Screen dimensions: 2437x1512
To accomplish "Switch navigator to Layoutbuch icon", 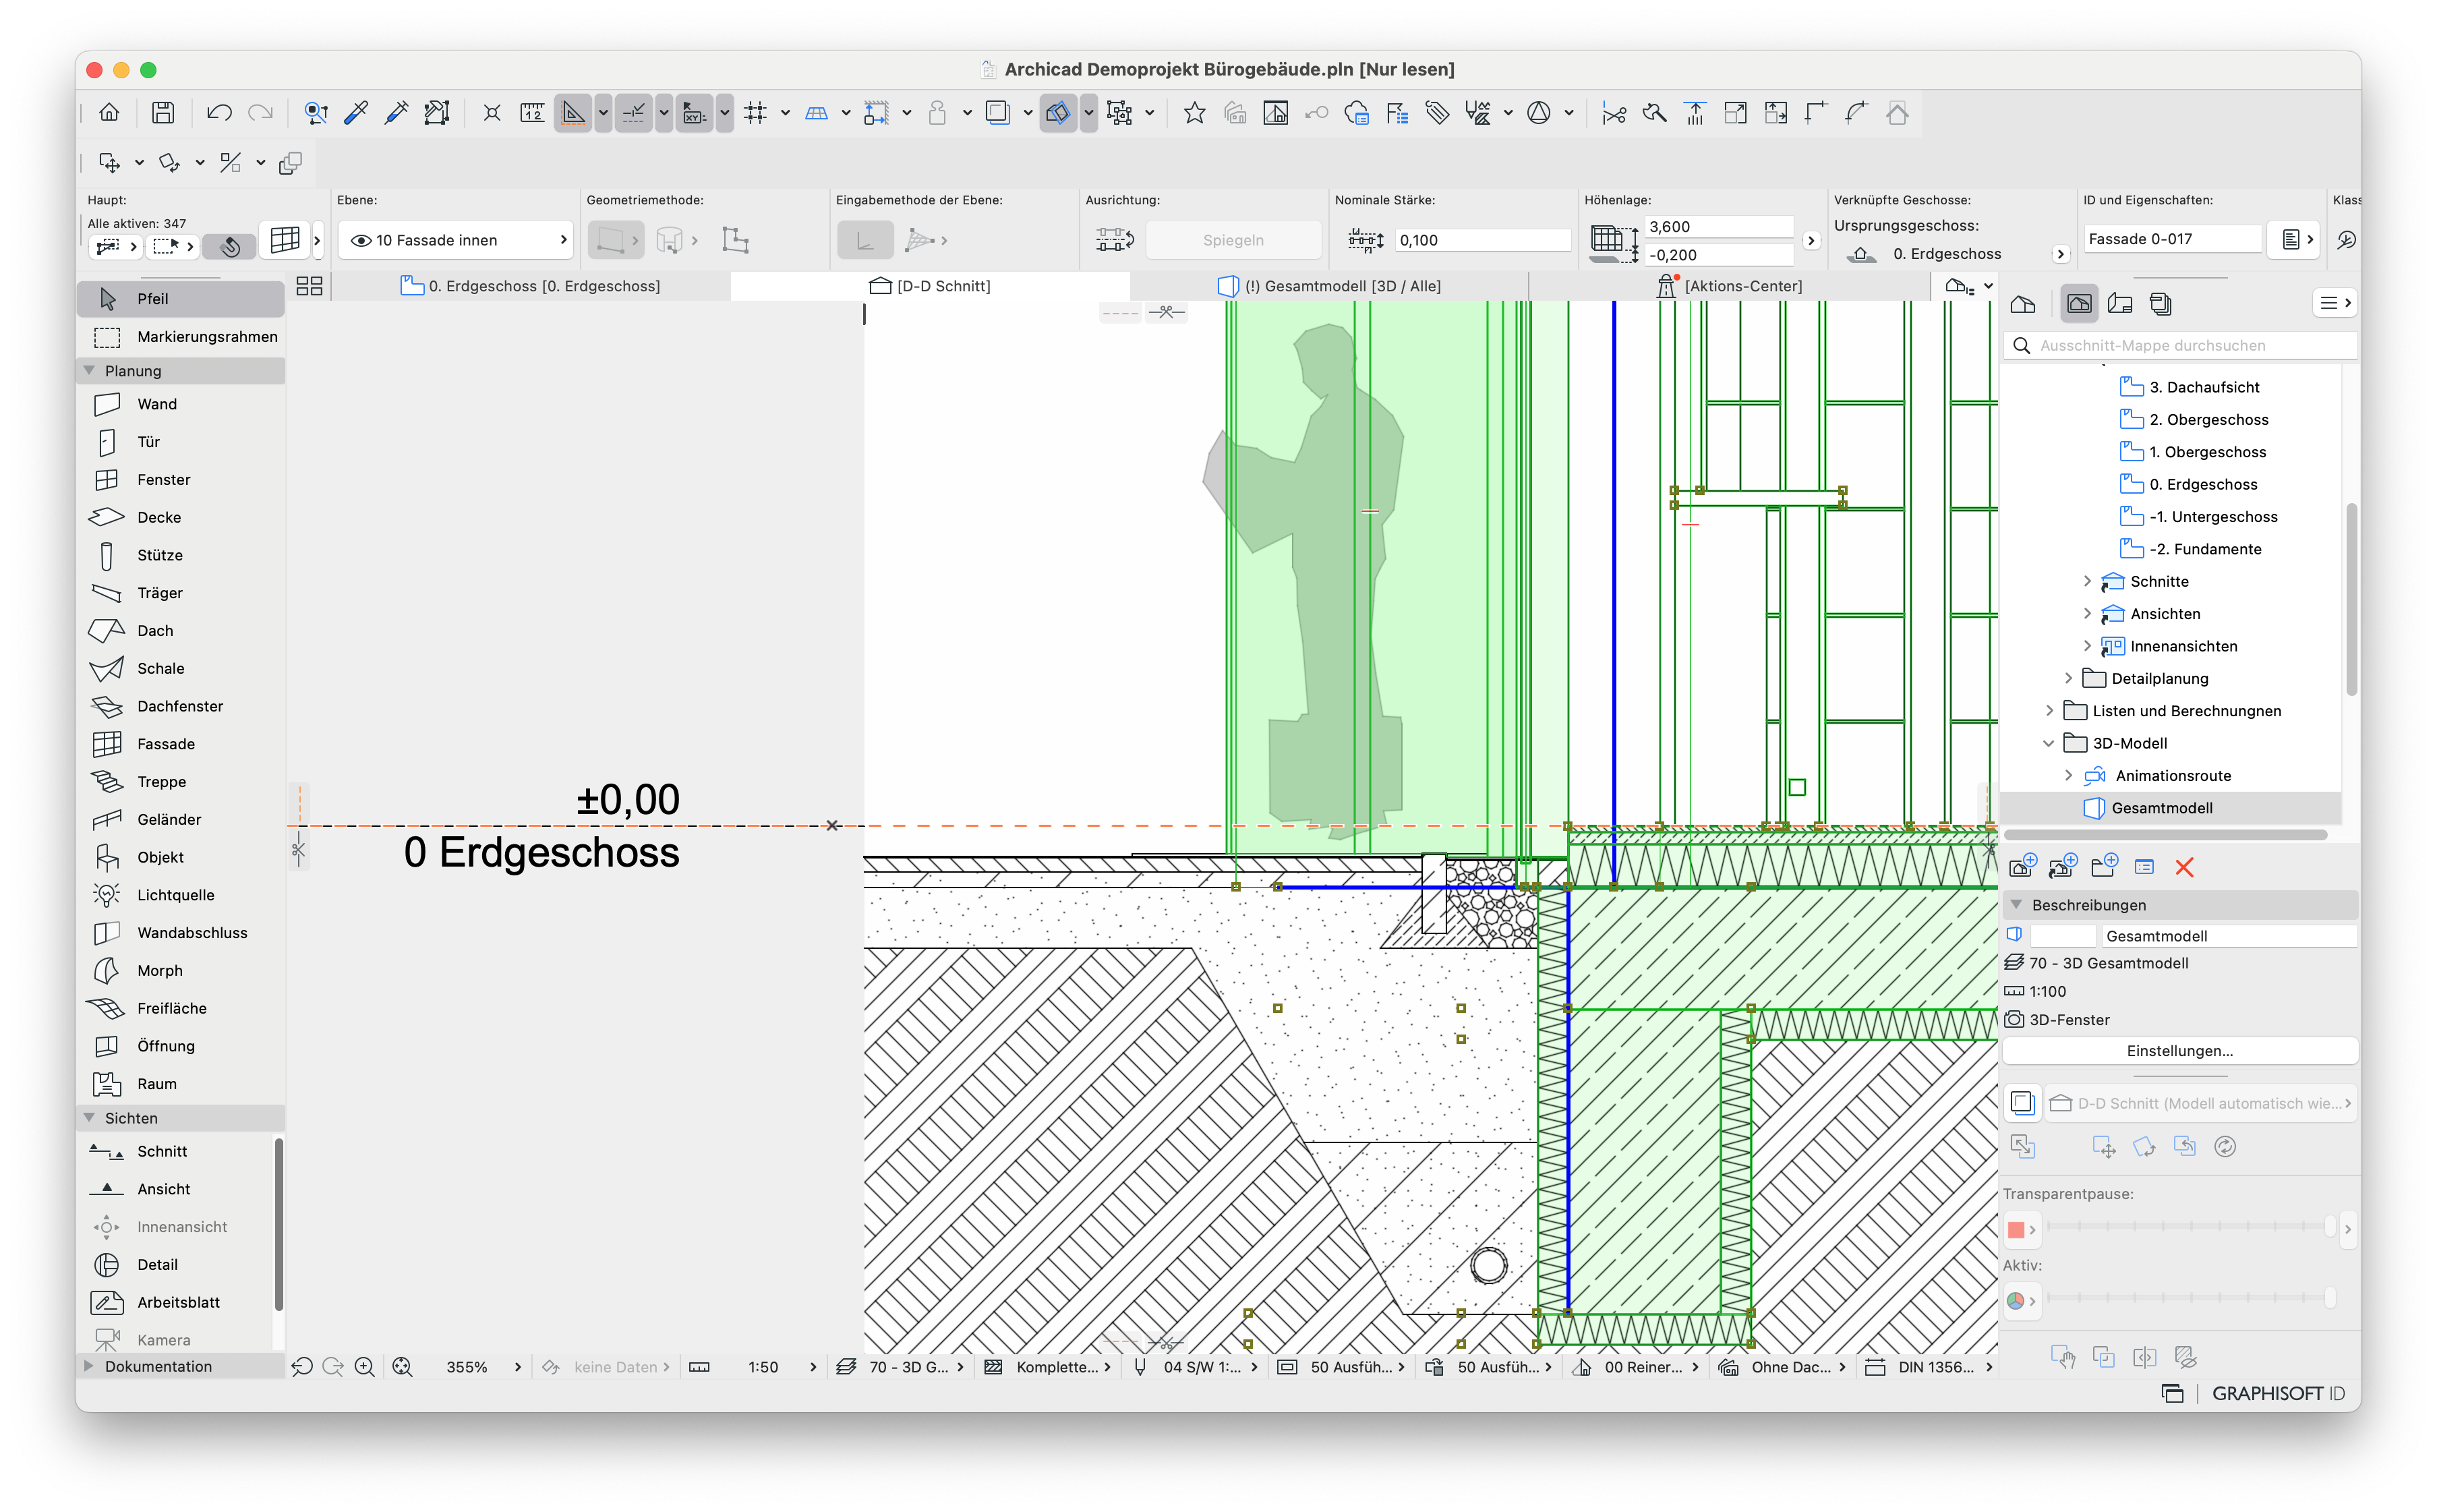I will point(2120,304).
